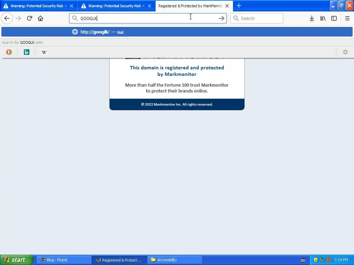Restore down the browser window

(341, 6)
